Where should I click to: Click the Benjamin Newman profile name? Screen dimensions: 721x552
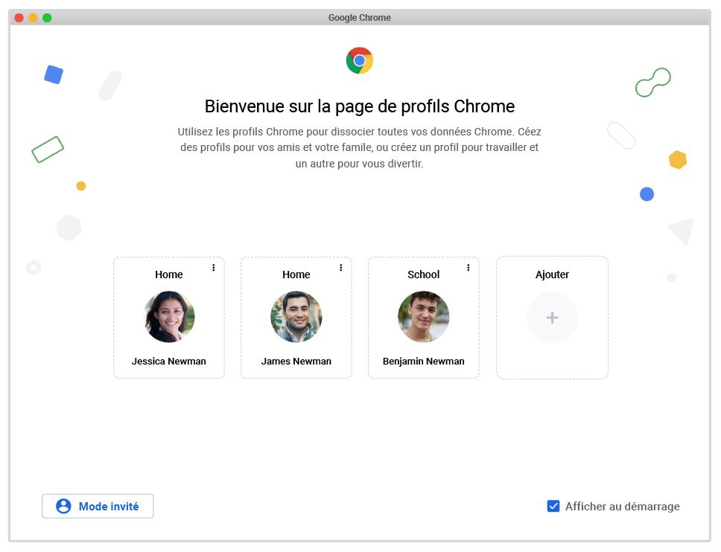[424, 361]
